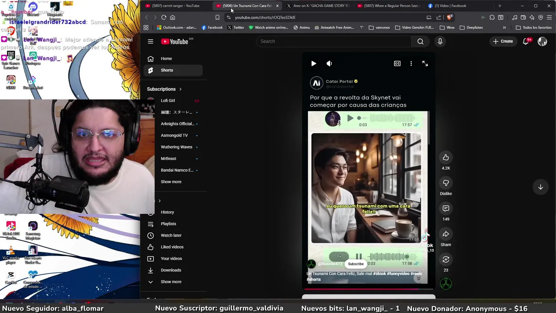Click the Create button
556x313 pixels.
coord(503,41)
